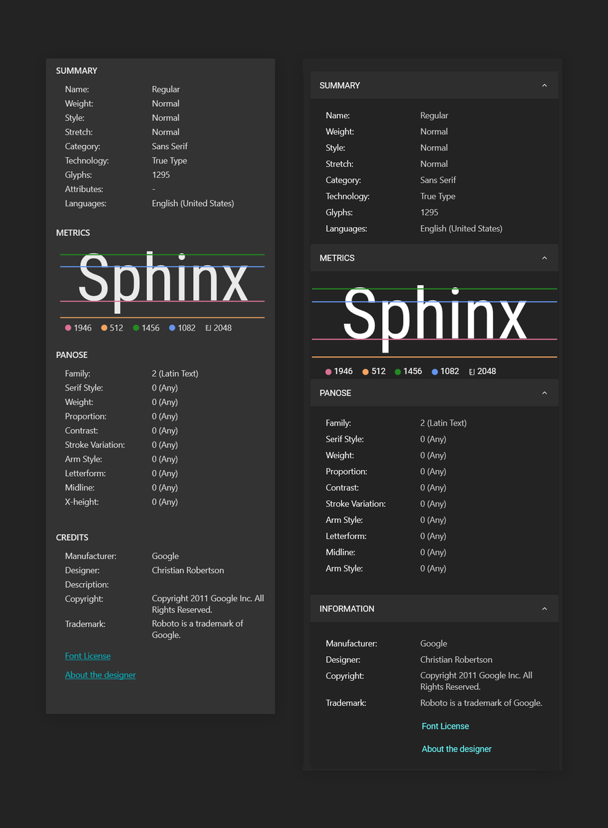
Task: Select Regular name value in right panel
Action: (434, 116)
